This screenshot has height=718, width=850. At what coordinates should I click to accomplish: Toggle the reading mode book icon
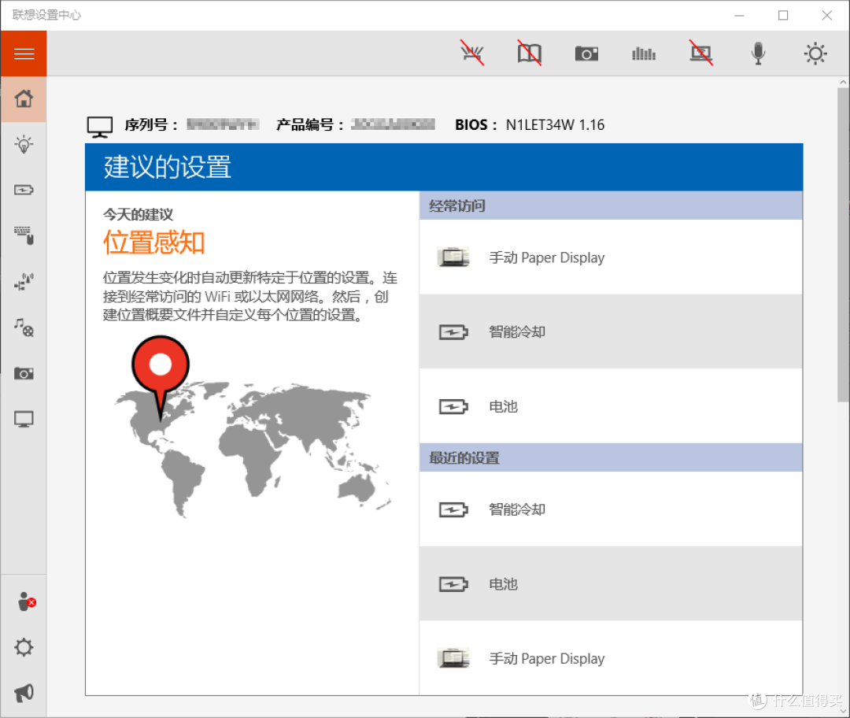point(529,54)
